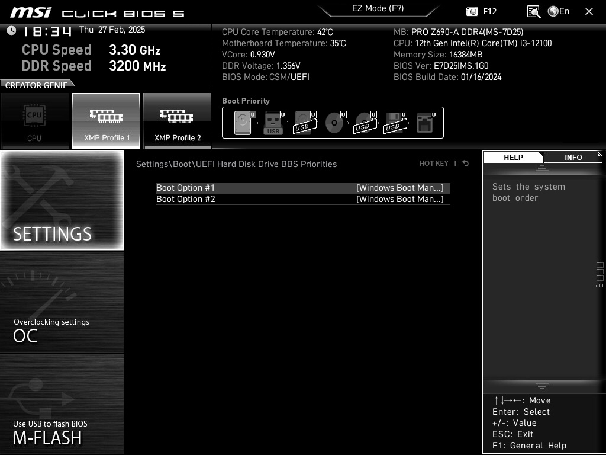Click the 'Enter: Select' key hint
This screenshot has width=606, height=455.
point(521,412)
